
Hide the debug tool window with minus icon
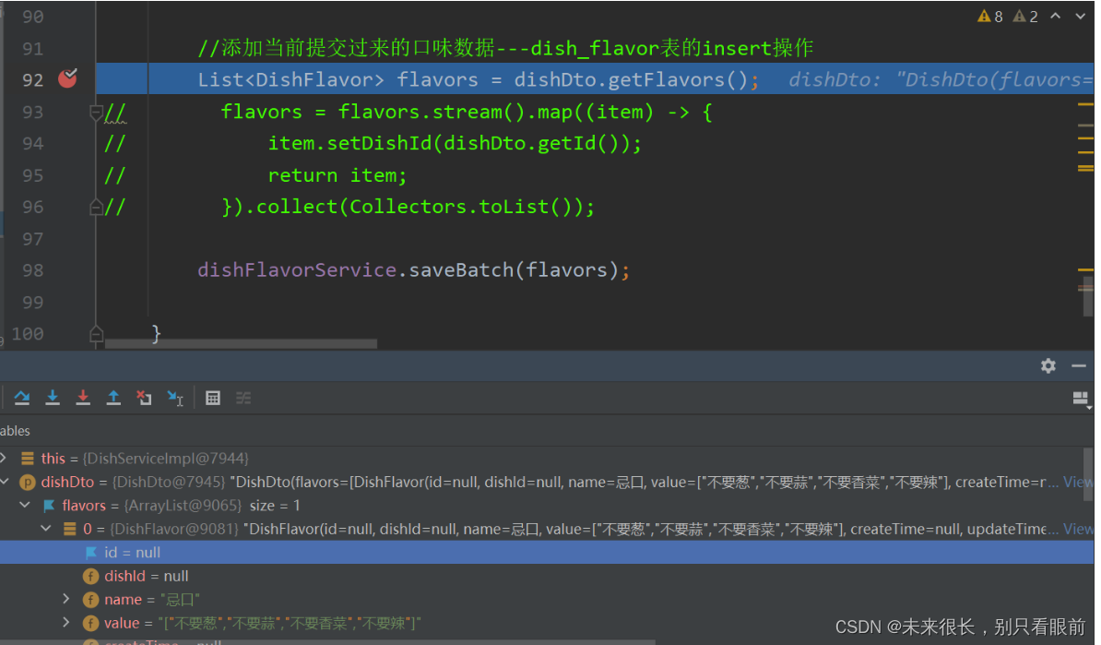1079,365
